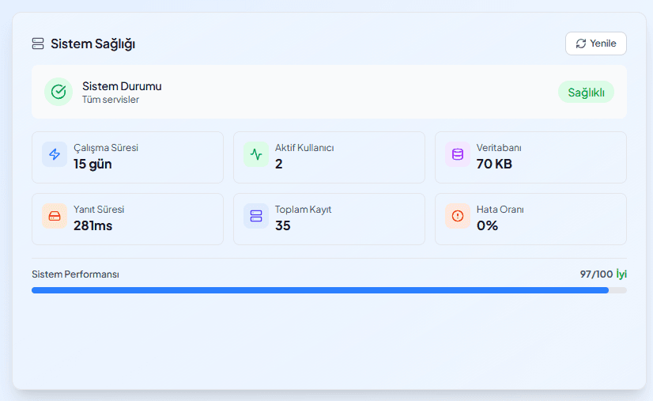
Task: Click the green checkmark status icon
Action: point(59,92)
